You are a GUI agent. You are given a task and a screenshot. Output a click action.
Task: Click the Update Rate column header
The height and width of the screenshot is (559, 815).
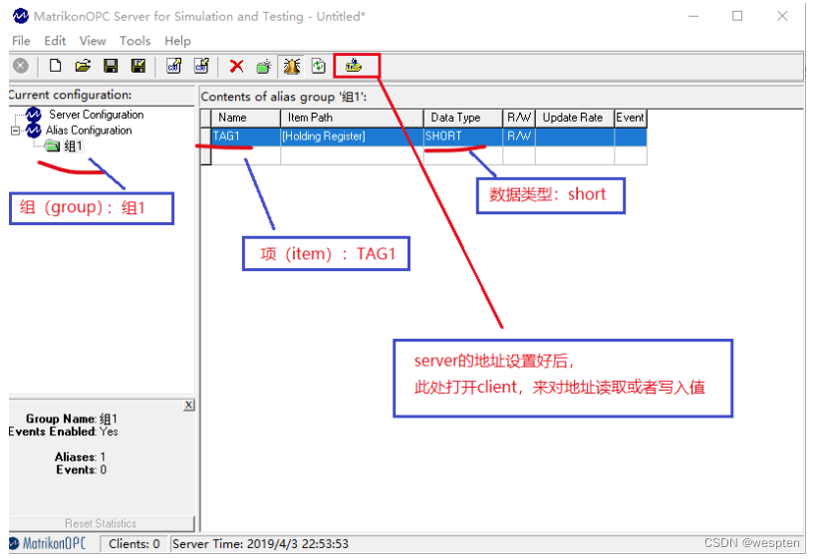(x=575, y=118)
